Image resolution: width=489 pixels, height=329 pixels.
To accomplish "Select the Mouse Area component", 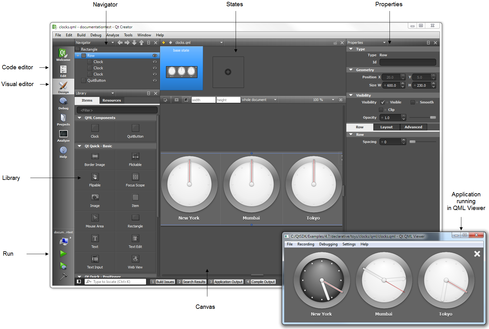I will coord(95,221).
